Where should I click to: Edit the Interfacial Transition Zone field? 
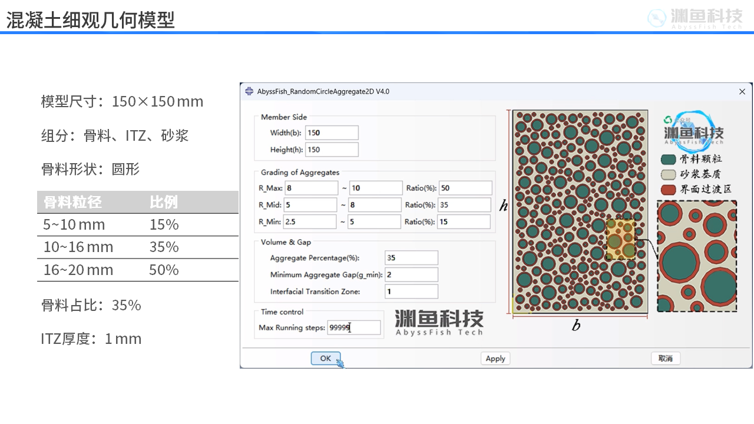pos(411,291)
